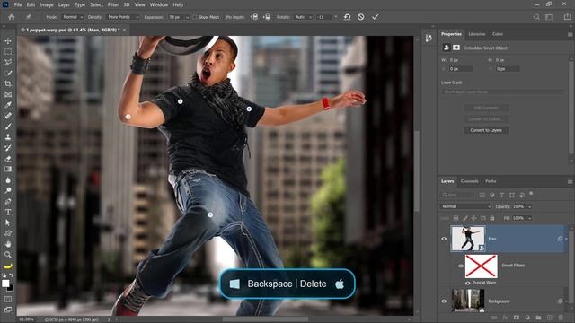Cancel Puppet Warp with the cancel icon
The height and width of the screenshot is (323, 575).
[x=361, y=17]
